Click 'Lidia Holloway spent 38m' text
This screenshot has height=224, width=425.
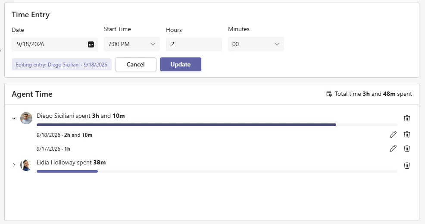(x=71, y=162)
